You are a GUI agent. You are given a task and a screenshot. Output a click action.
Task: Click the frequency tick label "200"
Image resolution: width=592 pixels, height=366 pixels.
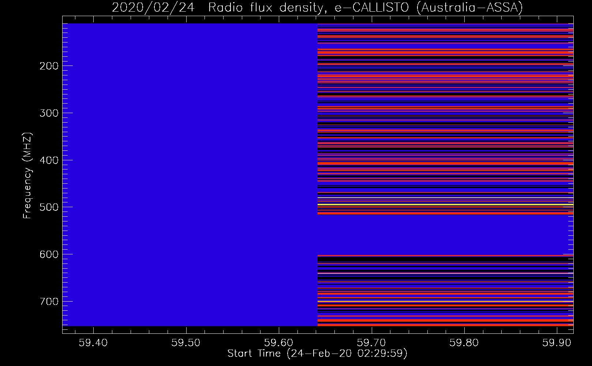pos(49,66)
